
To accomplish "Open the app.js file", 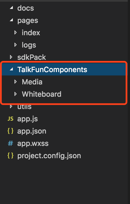I will point(28,119).
